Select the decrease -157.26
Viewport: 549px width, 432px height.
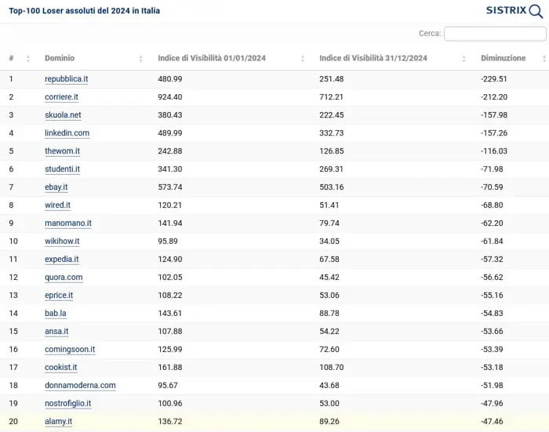pos(493,133)
